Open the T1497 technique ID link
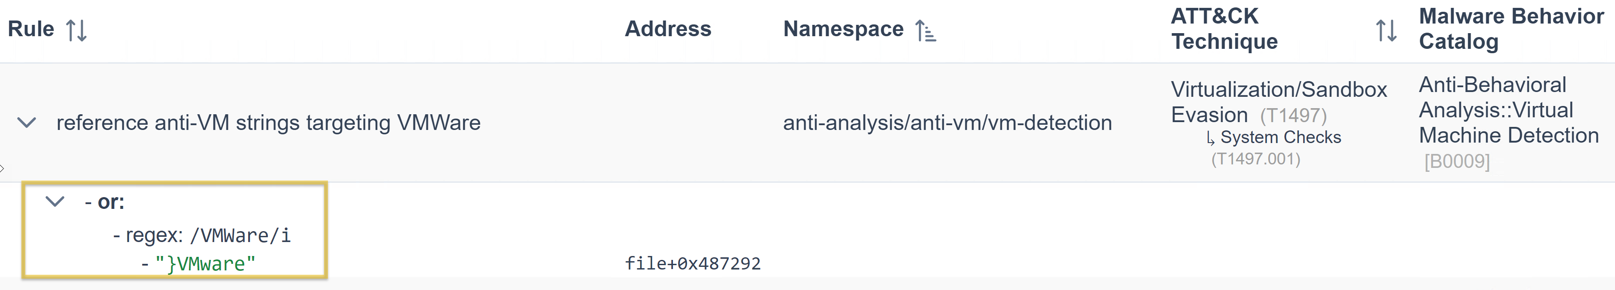The width and height of the screenshot is (1615, 290). (x=1293, y=116)
